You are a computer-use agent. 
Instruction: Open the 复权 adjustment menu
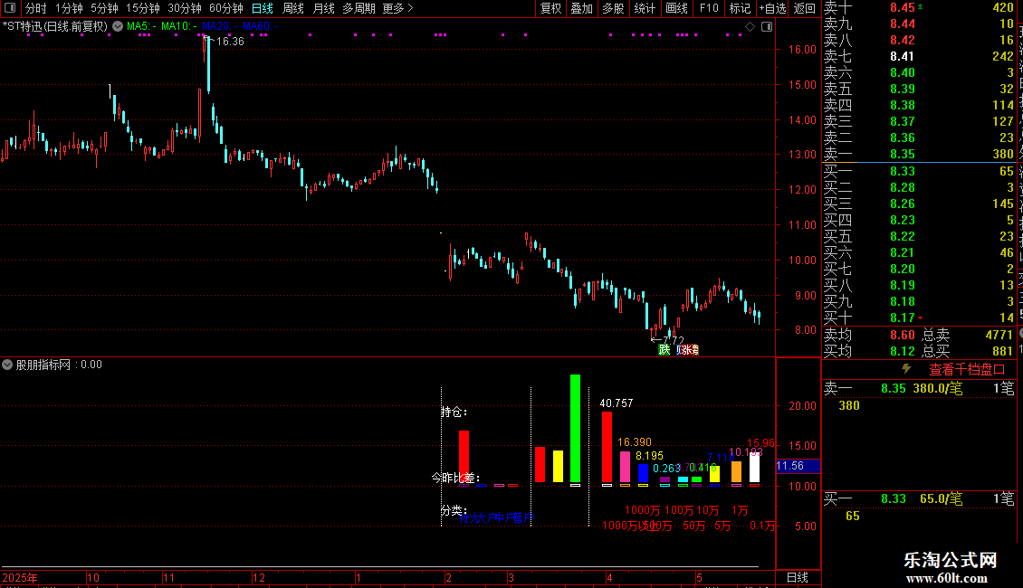(550, 8)
